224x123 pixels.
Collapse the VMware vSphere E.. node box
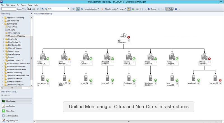(x=209, y=62)
